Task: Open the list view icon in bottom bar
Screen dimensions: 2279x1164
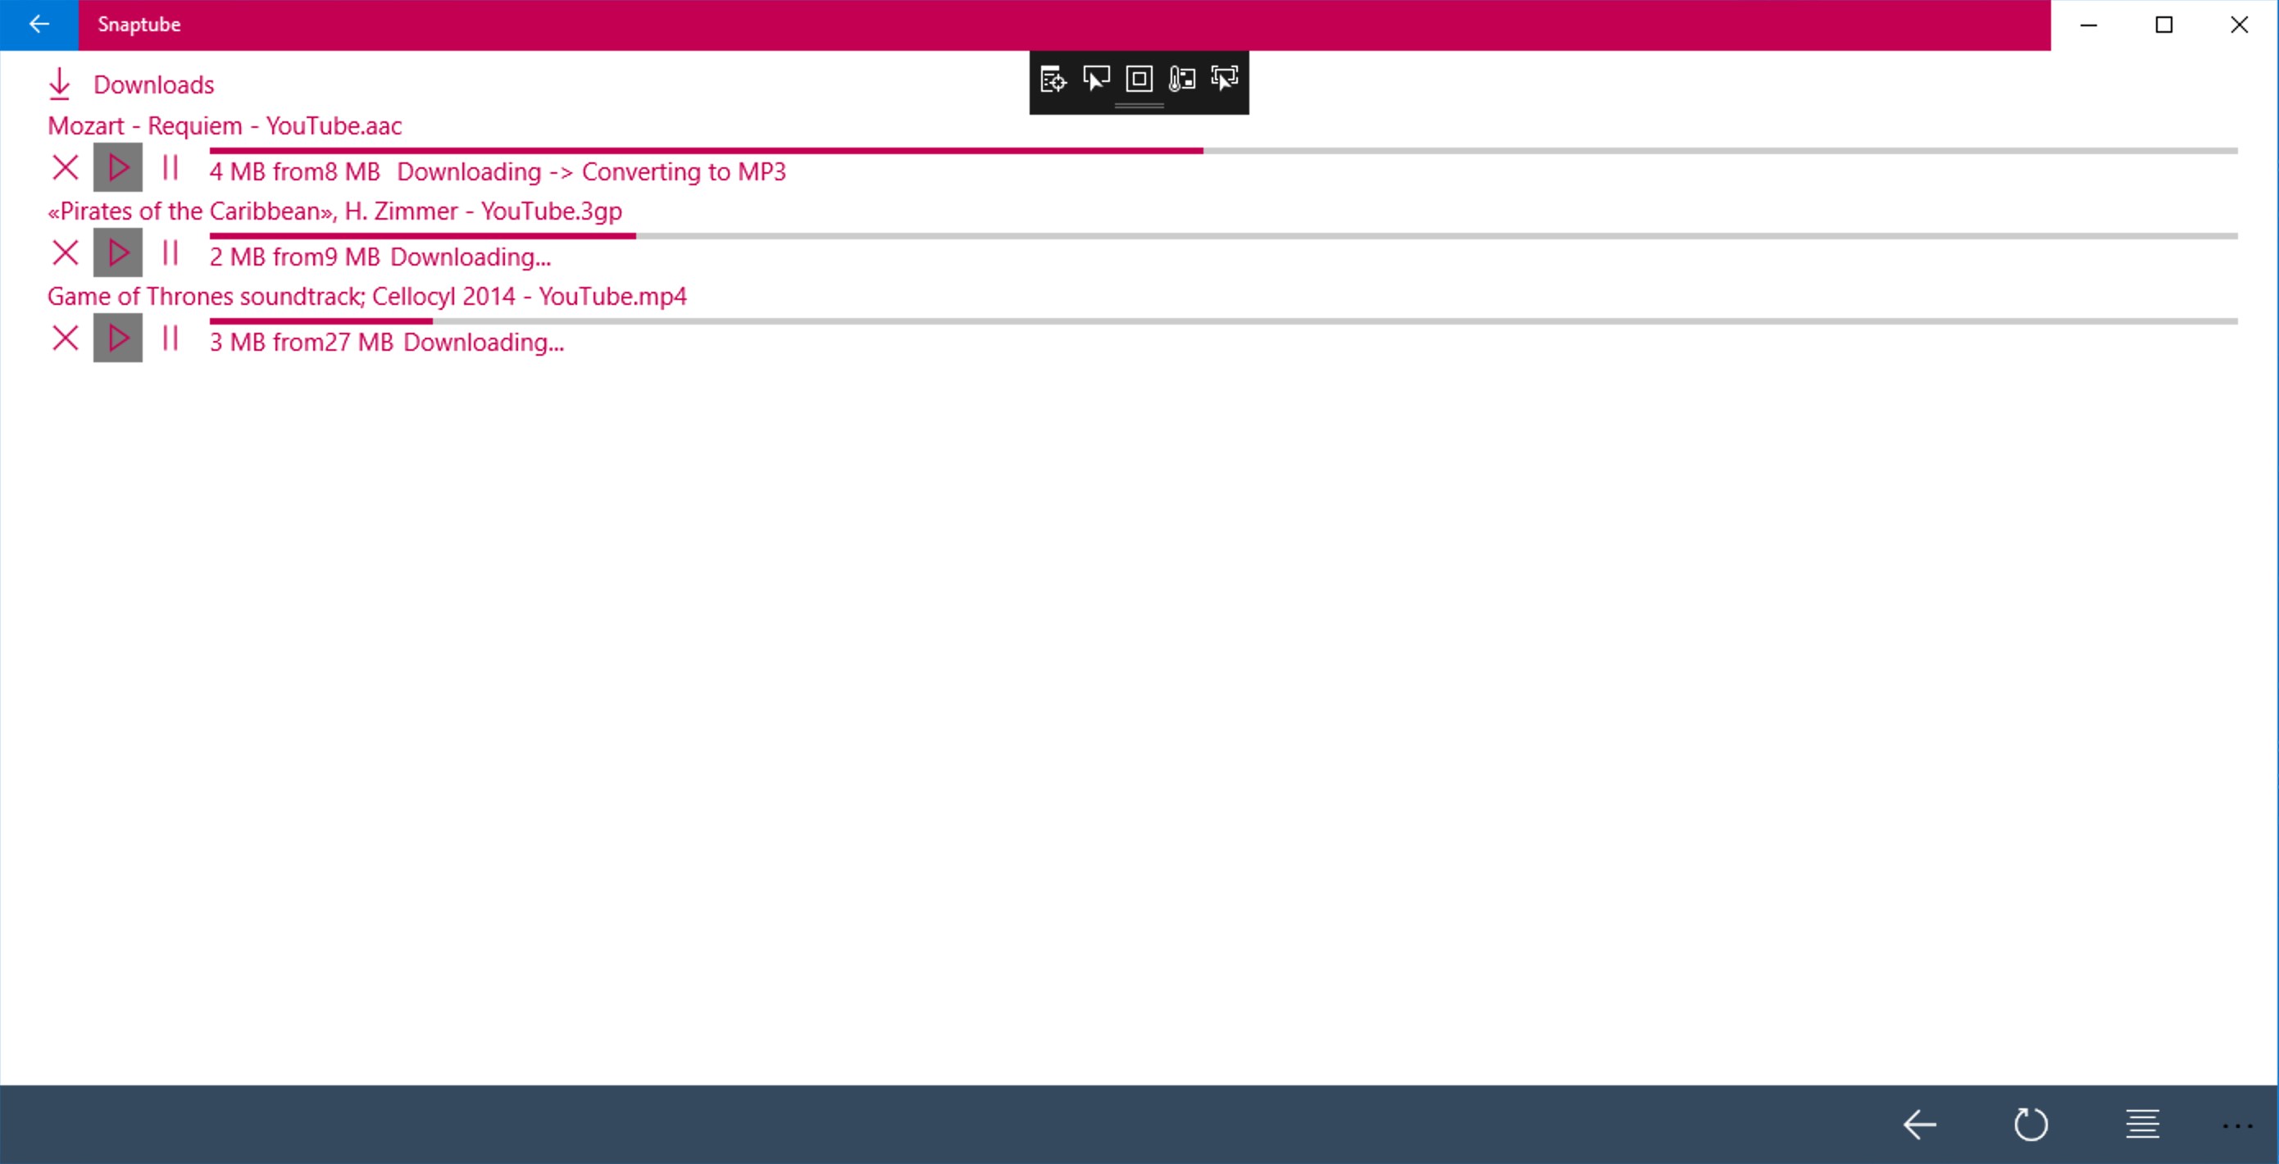Action: coord(2142,1125)
